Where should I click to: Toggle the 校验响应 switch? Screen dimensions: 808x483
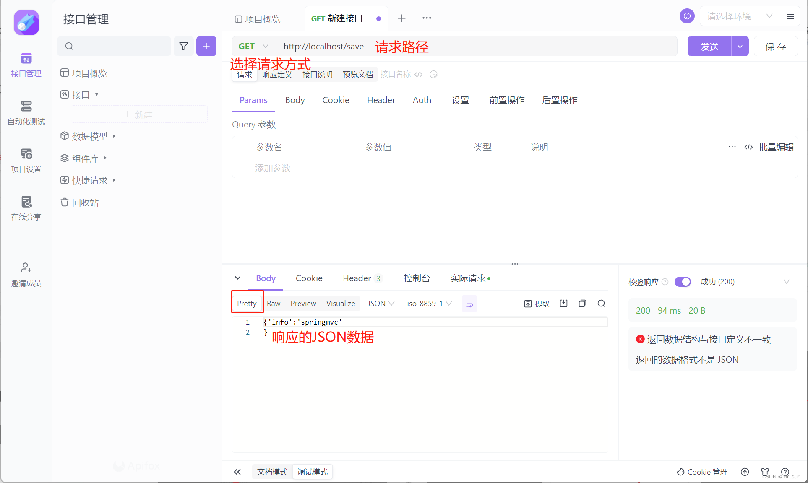pyautogui.click(x=683, y=282)
